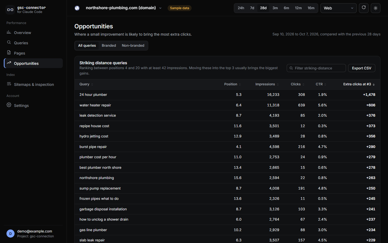Refresh data with the reload icon
This screenshot has width=388, height=243.
point(364,8)
